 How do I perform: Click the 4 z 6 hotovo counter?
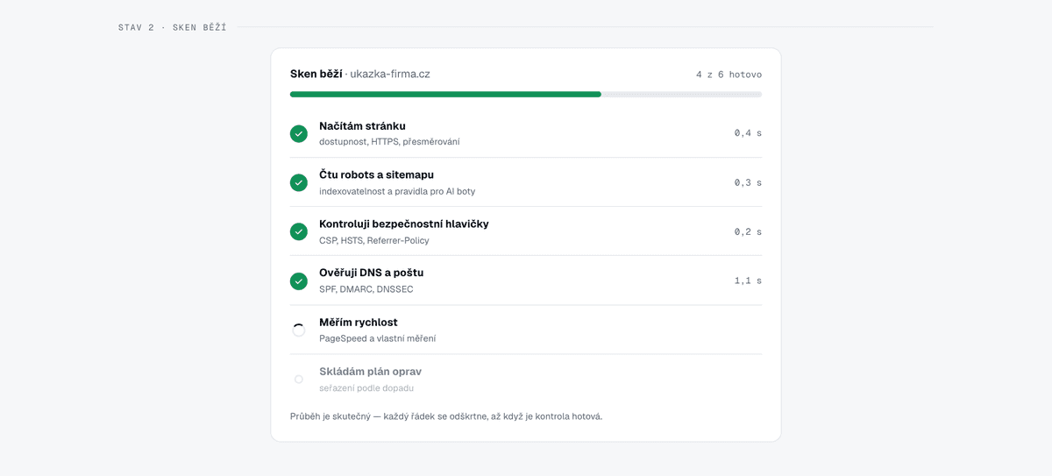[x=729, y=75]
